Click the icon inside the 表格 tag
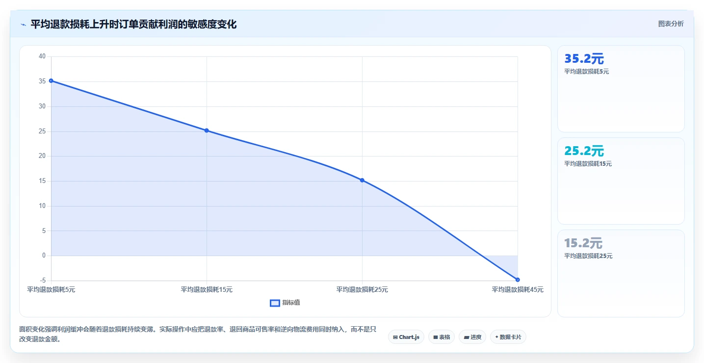The width and height of the screenshot is (704, 363). click(x=435, y=337)
